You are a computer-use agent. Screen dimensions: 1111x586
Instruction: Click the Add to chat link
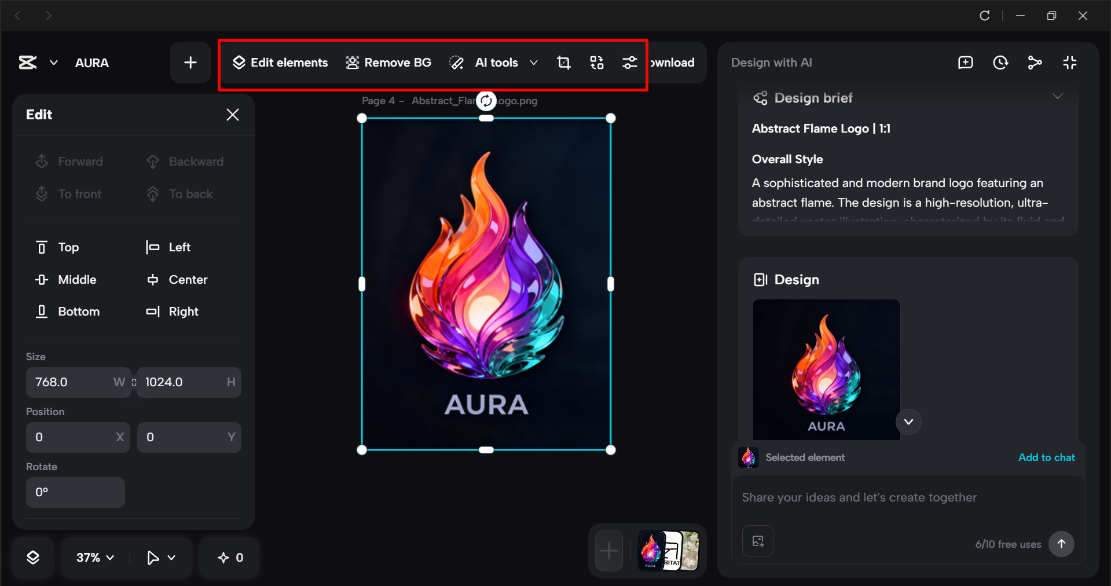[1046, 457]
